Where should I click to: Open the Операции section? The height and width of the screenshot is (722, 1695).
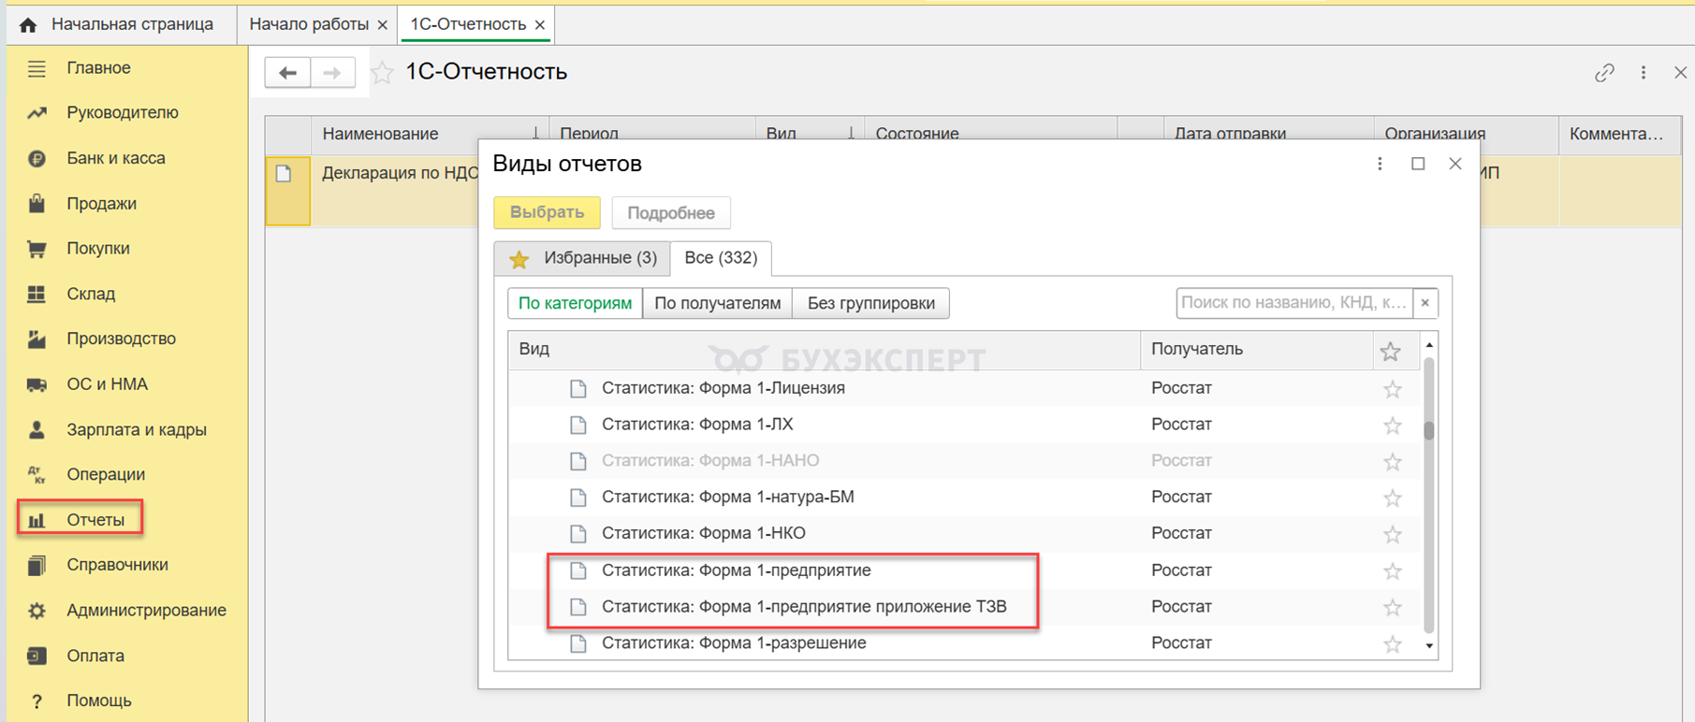(x=105, y=475)
